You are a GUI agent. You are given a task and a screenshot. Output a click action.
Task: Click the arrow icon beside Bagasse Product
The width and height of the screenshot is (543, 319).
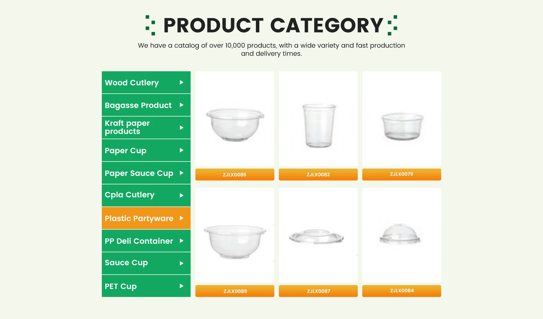(x=182, y=105)
